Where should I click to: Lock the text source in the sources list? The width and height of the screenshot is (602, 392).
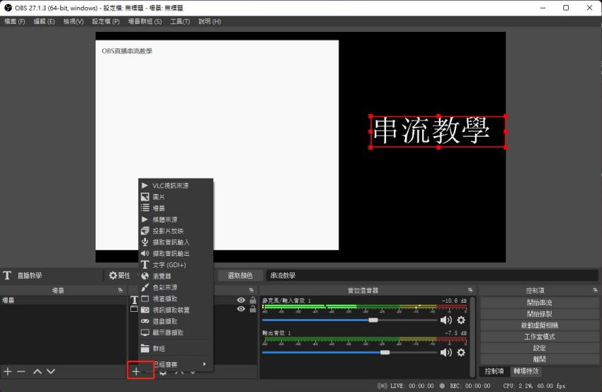click(253, 300)
